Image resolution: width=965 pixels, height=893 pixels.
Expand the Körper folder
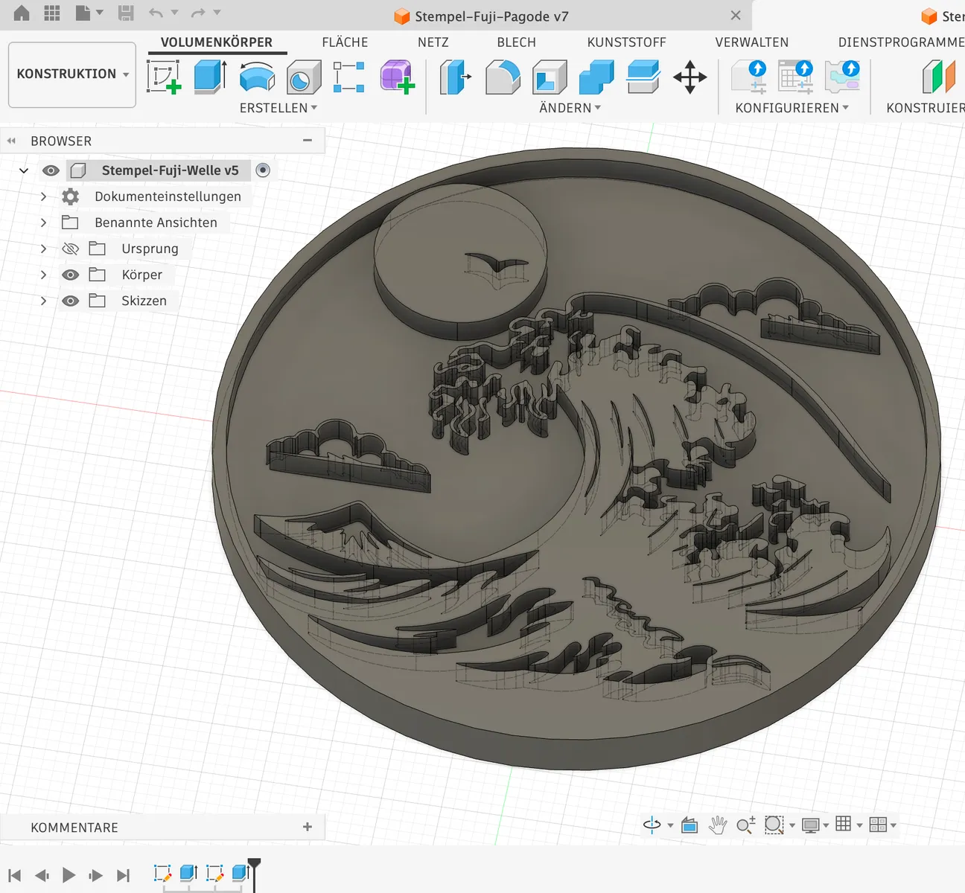[43, 275]
